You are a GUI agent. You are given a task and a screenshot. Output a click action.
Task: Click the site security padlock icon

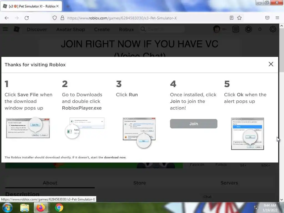(62, 18)
